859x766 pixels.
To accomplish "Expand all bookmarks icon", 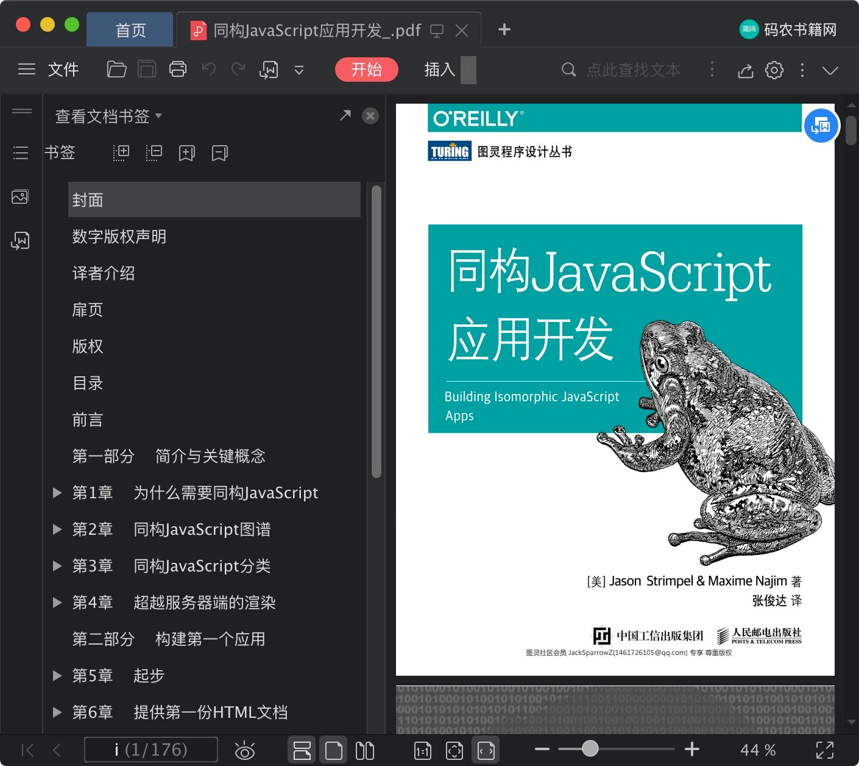I will [x=121, y=152].
